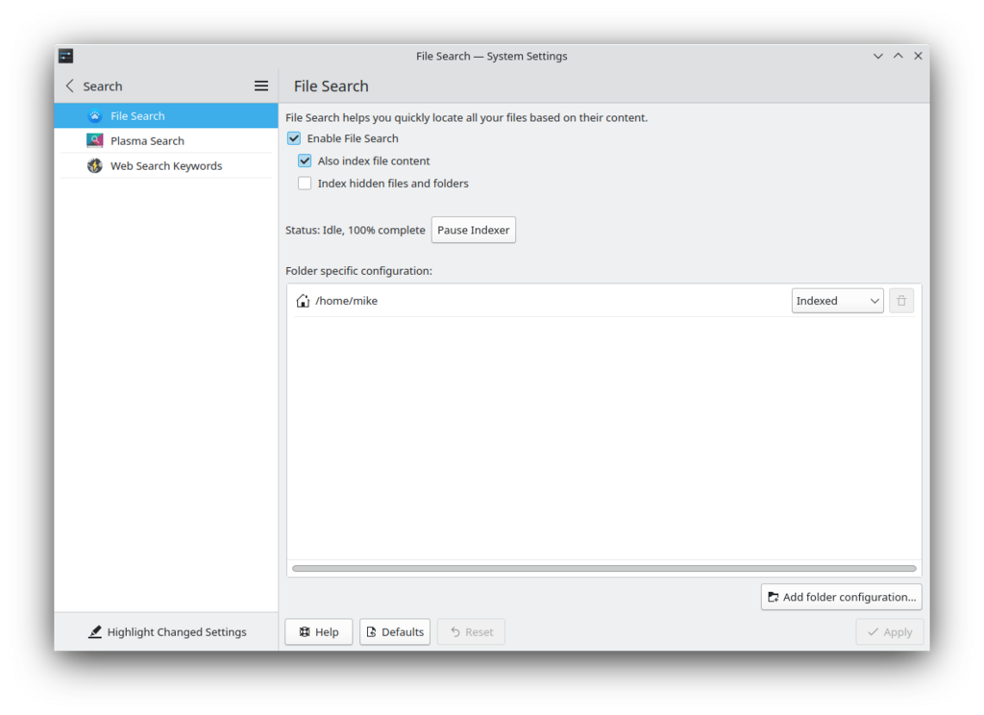Image resolution: width=984 pixels, height=715 pixels.
Task: Toggle Highlight Changed Settings
Action: pos(166,632)
